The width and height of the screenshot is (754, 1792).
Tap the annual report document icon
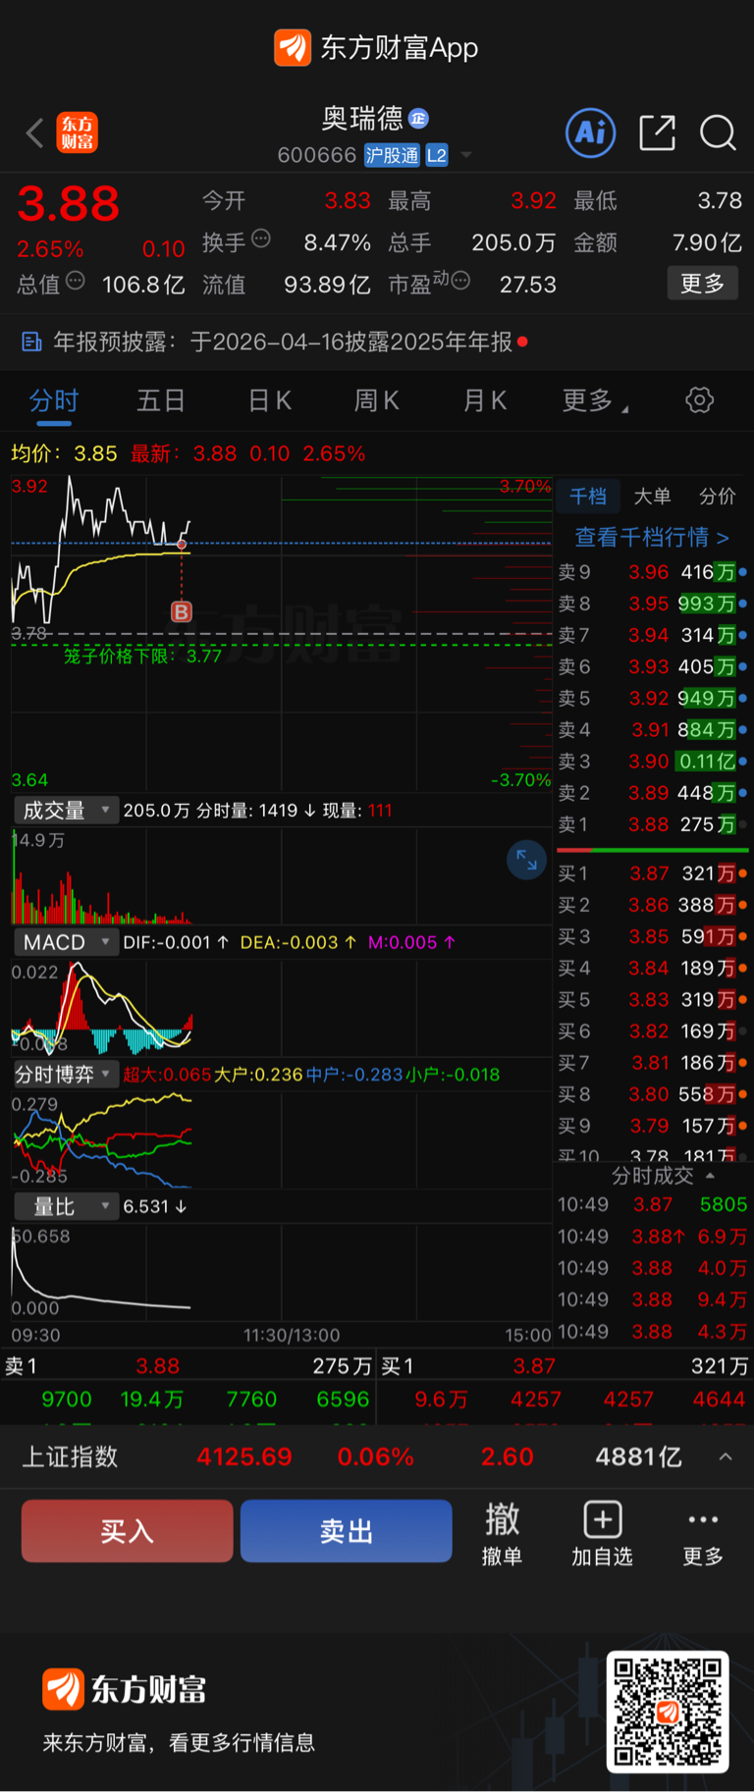[x=31, y=342]
